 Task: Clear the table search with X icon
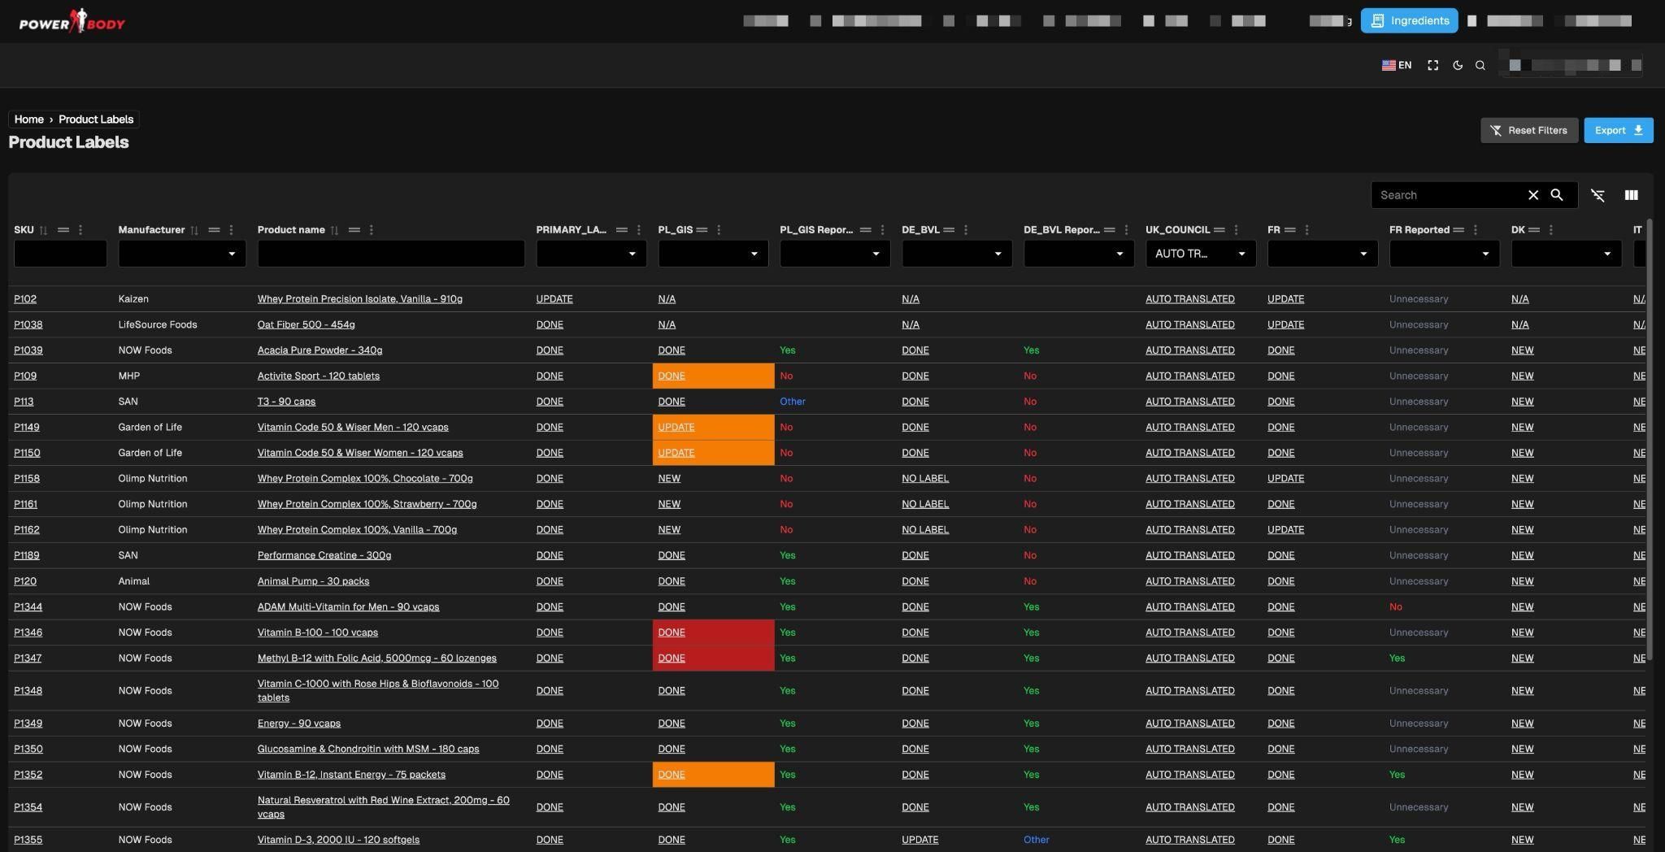1532,195
